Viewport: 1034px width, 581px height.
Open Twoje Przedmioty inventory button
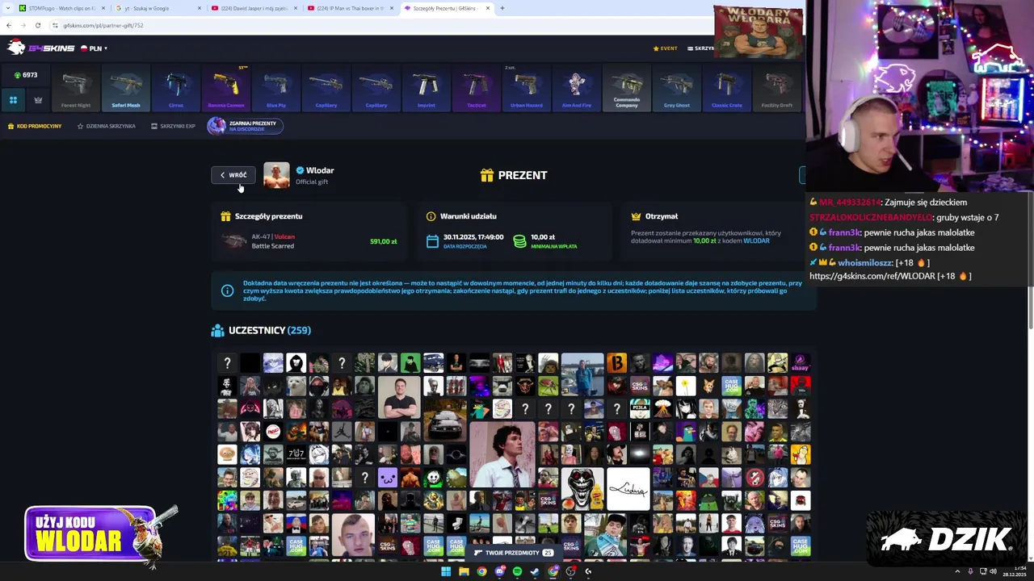(x=514, y=553)
